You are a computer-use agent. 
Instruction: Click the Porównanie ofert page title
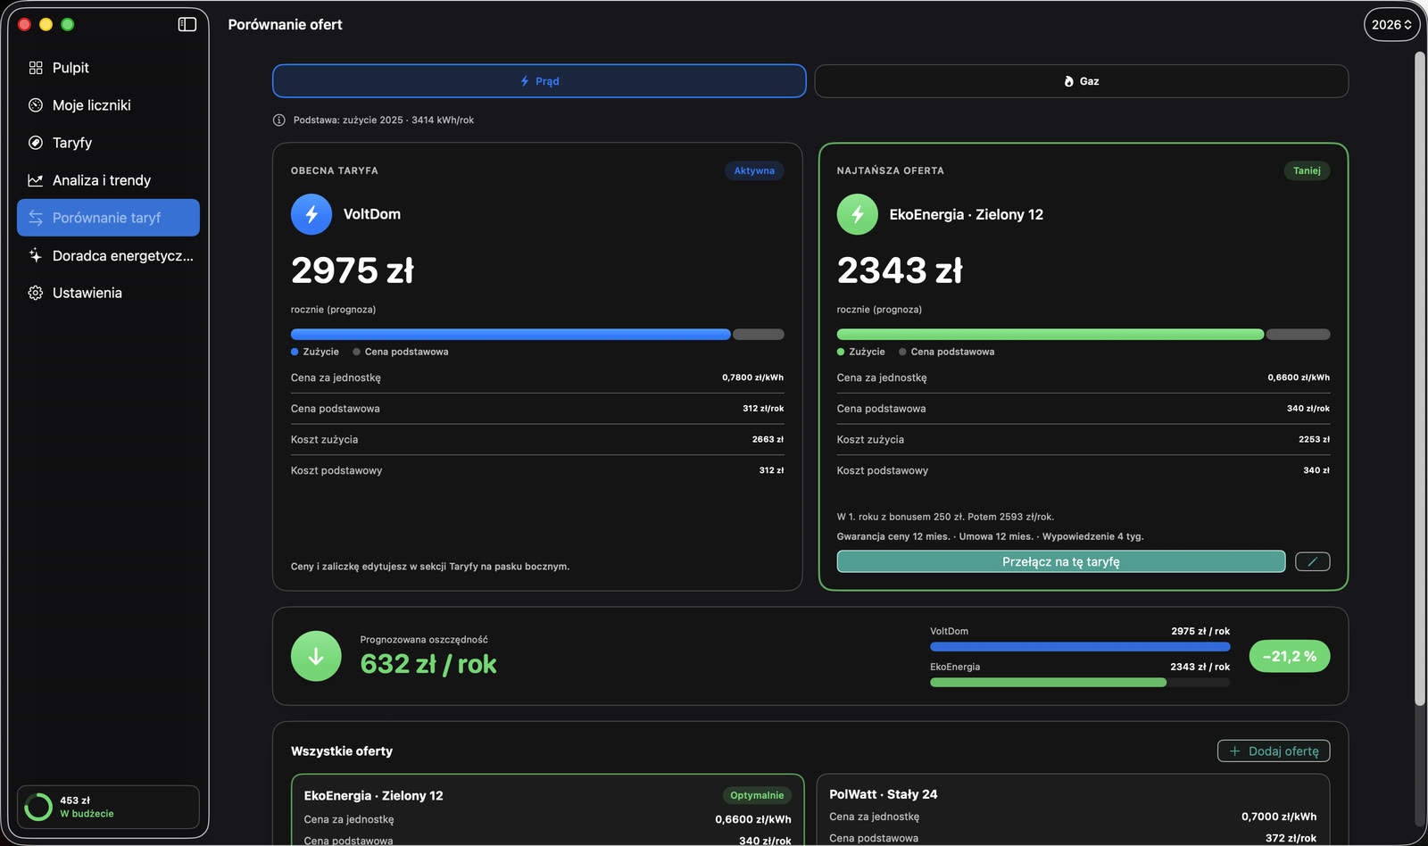coord(286,25)
